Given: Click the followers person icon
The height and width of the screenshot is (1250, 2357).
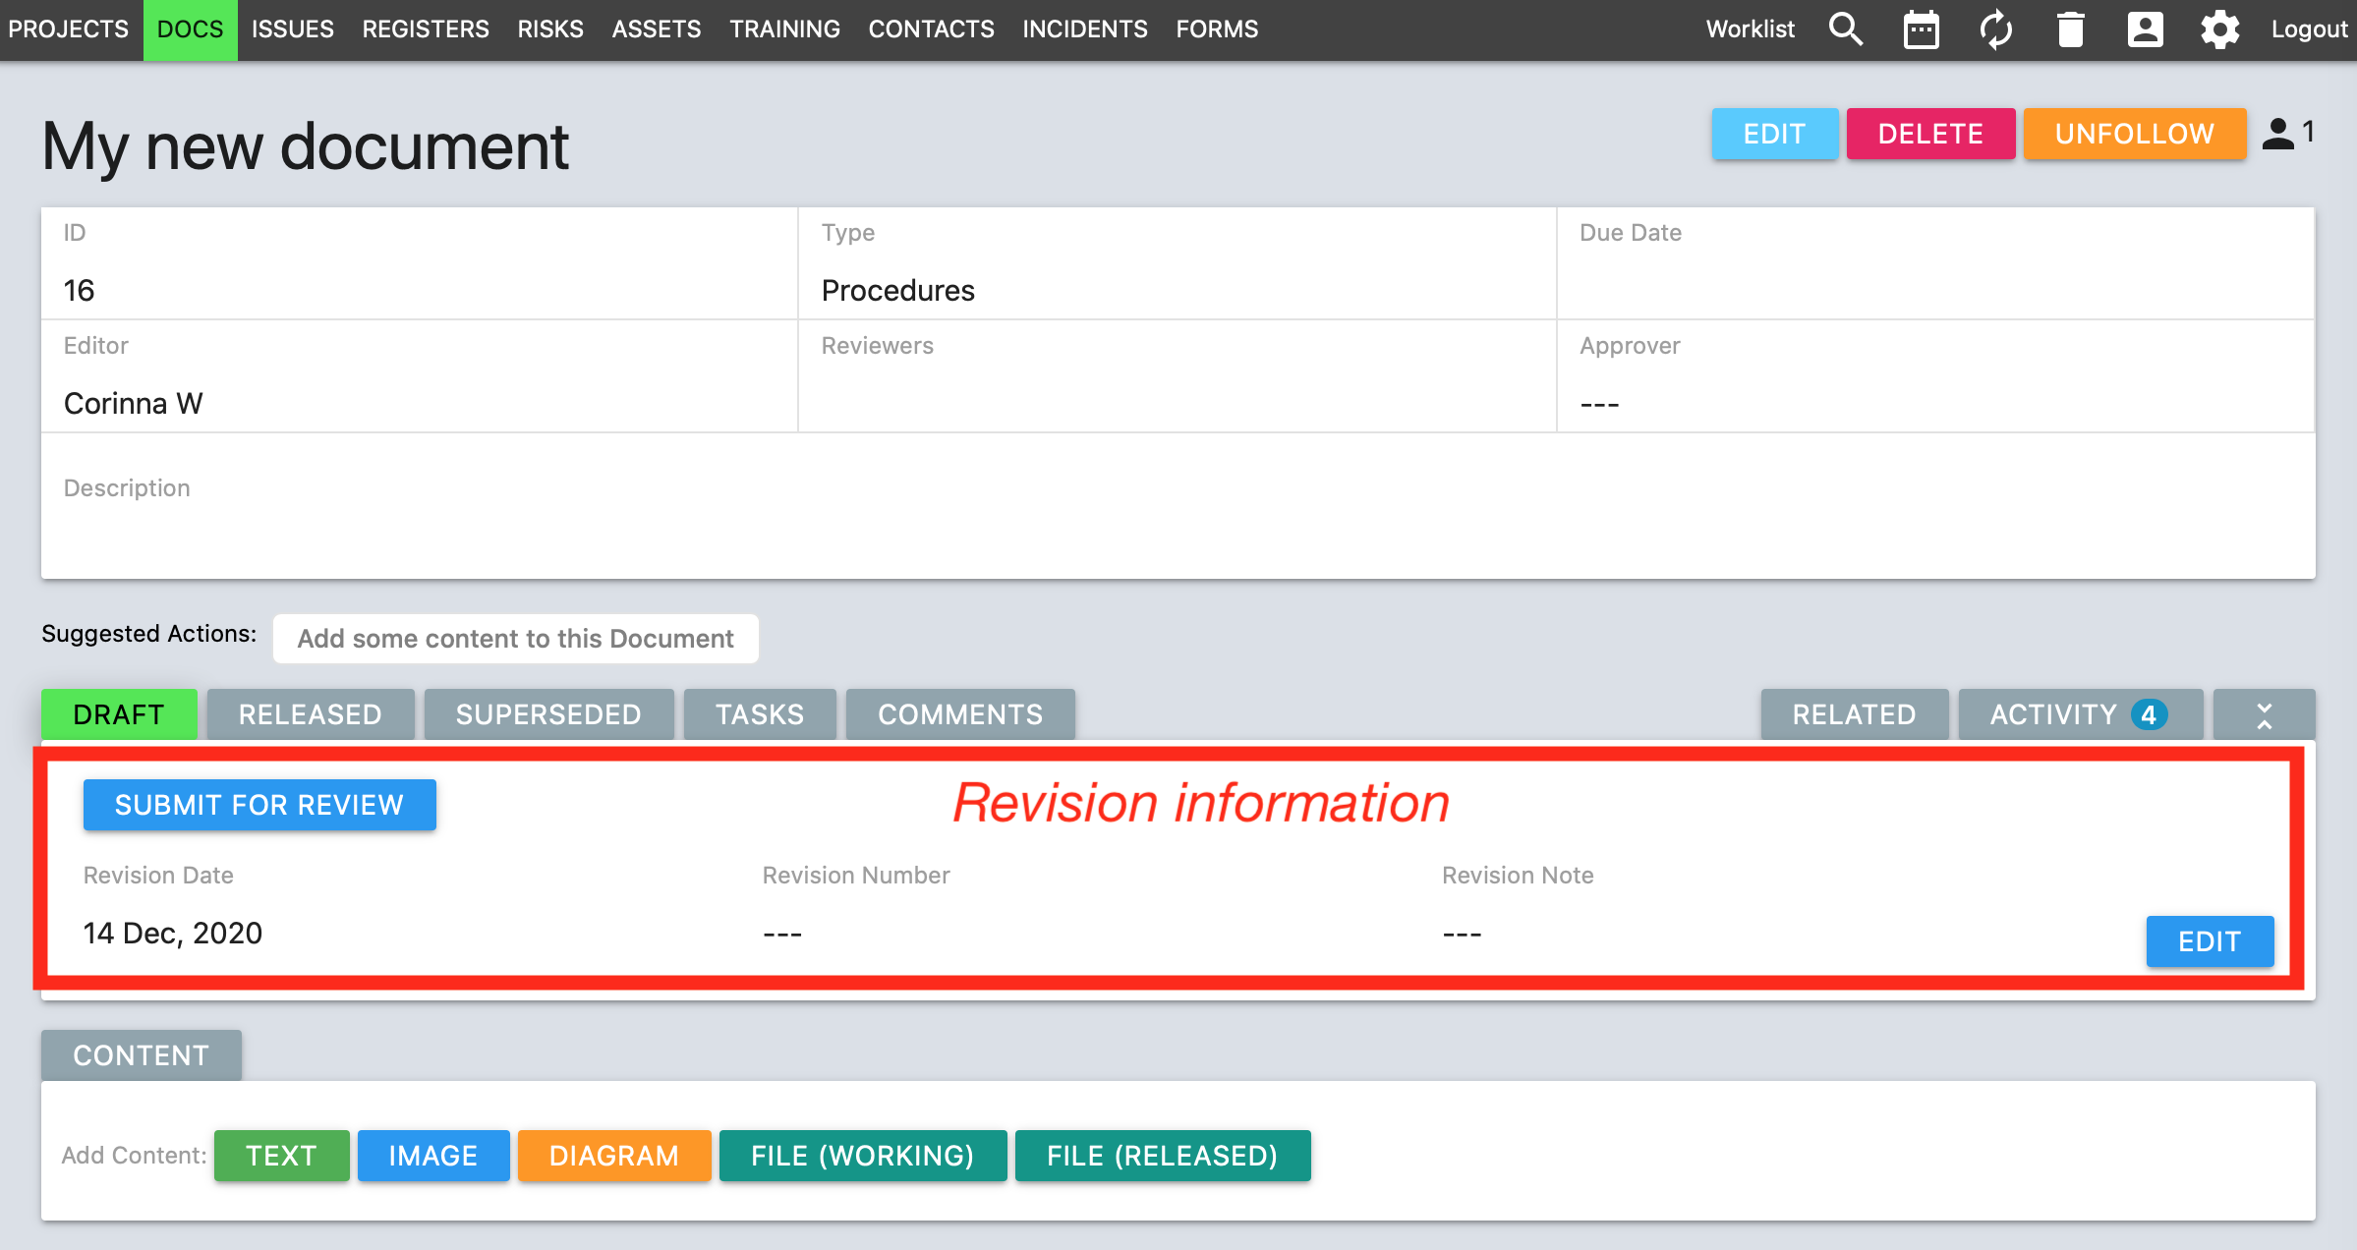Looking at the screenshot, I should point(2277,134).
